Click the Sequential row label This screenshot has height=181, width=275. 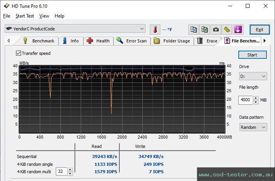pyautogui.click(x=27, y=156)
